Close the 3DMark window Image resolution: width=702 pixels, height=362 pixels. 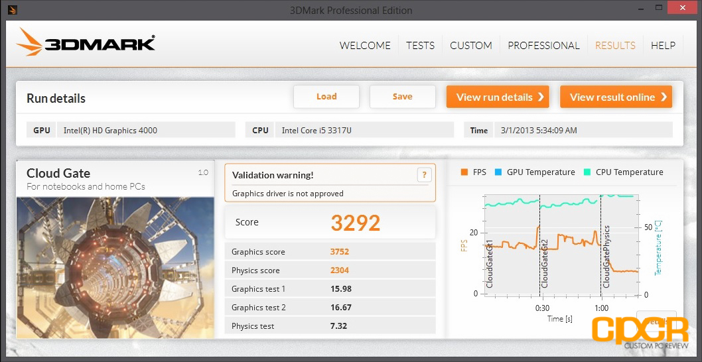coord(683,7)
